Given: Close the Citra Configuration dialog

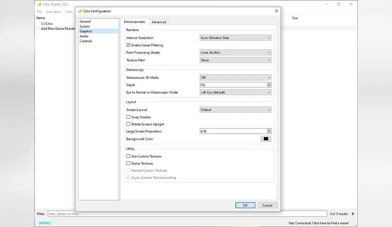Looking at the screenshot, I should pyautogui.click(x=277, y=11).
